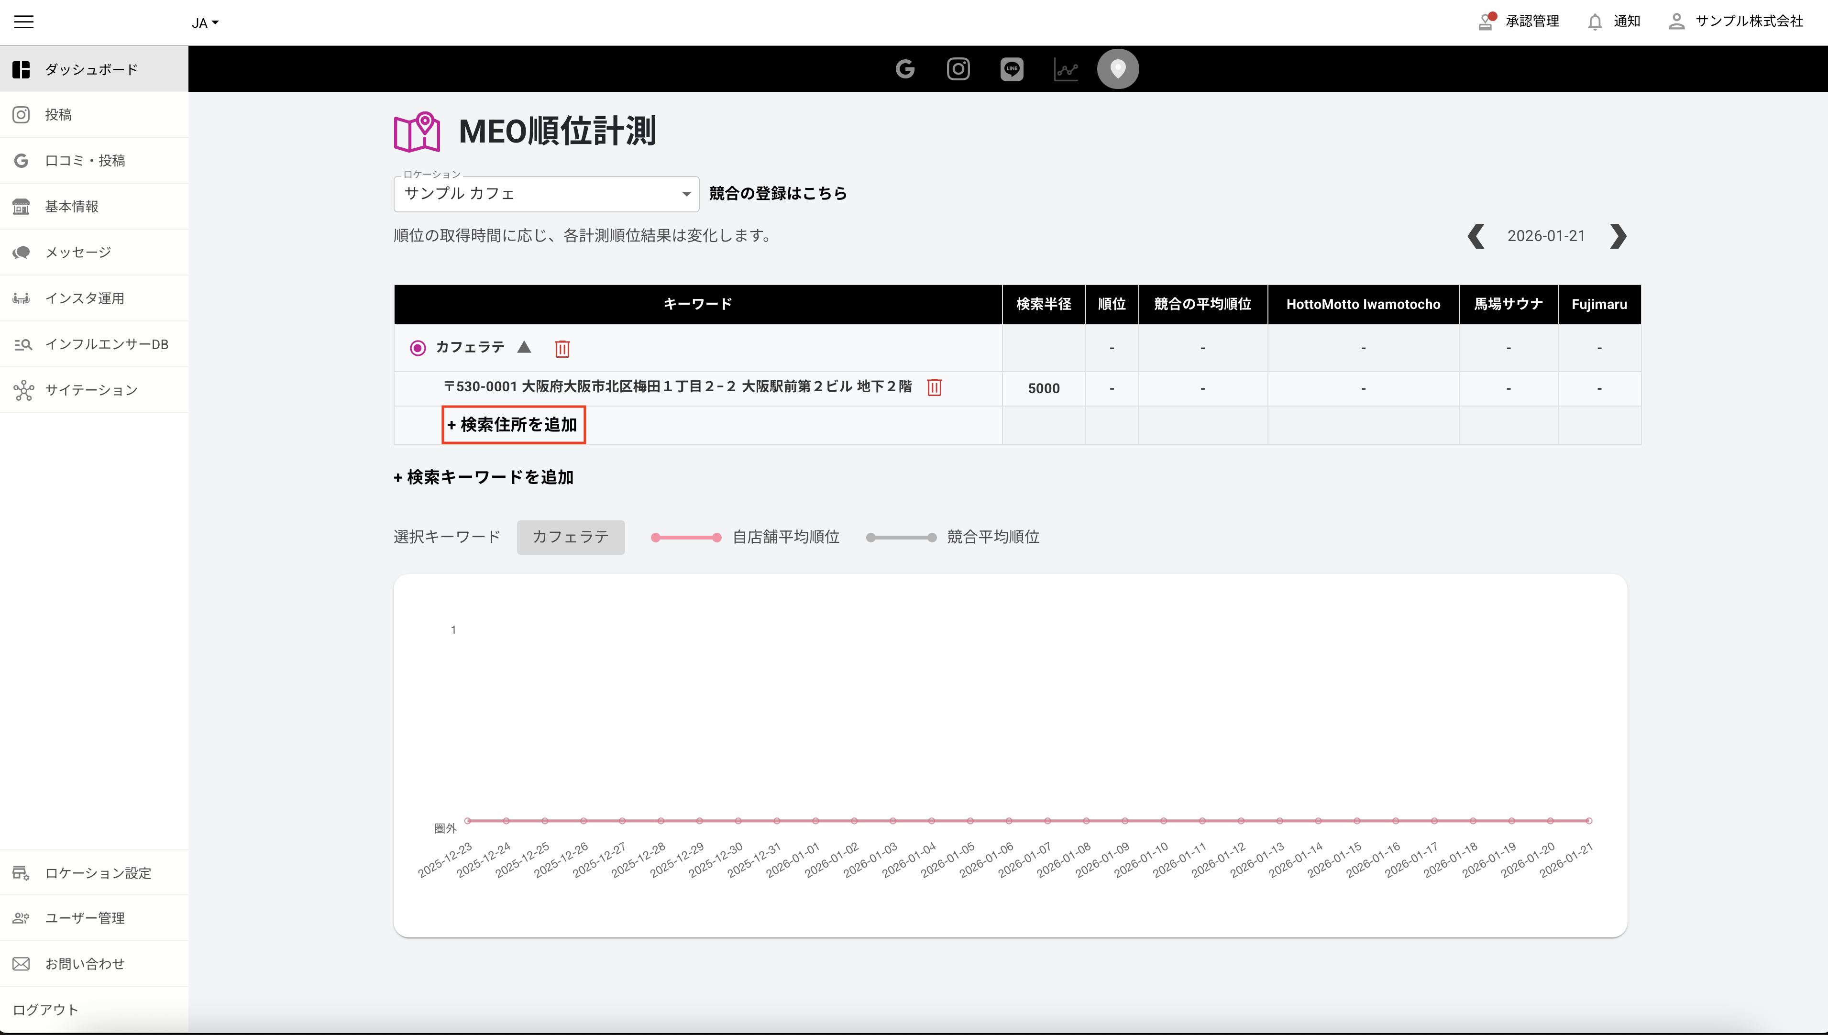This screenshot has height=1035, width=1828.
Task: Click the 2025-12-23 chart data point
Action: (468, 821)
